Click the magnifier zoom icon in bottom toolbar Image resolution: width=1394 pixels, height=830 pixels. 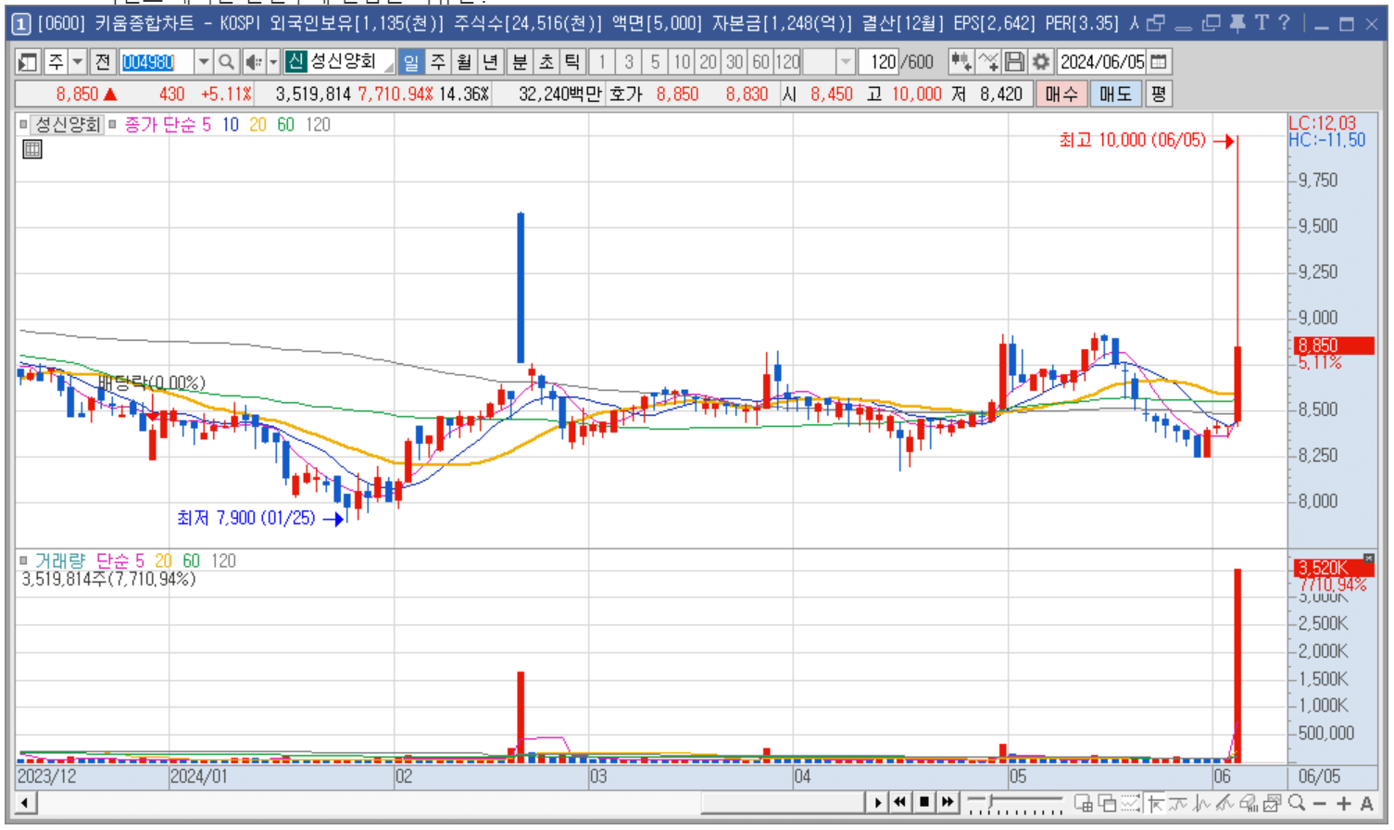click(1297, 803)
